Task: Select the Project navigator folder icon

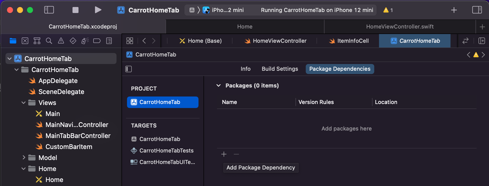Action: point(13,41)
